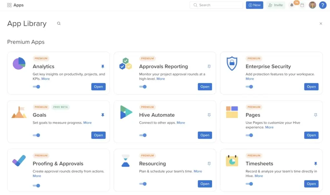Viewport: 330px width, 195px height.
Task: Open the Analytics app
Action: tap(99, 87)
